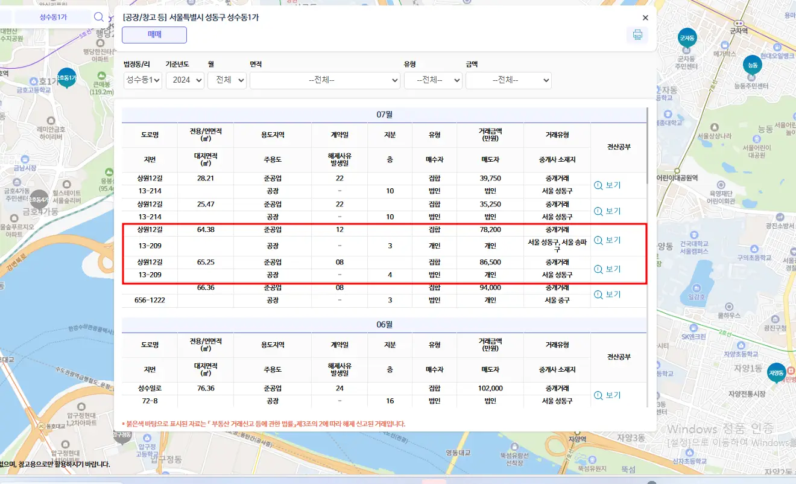Click the 39,750 price cell

(490, 179)
